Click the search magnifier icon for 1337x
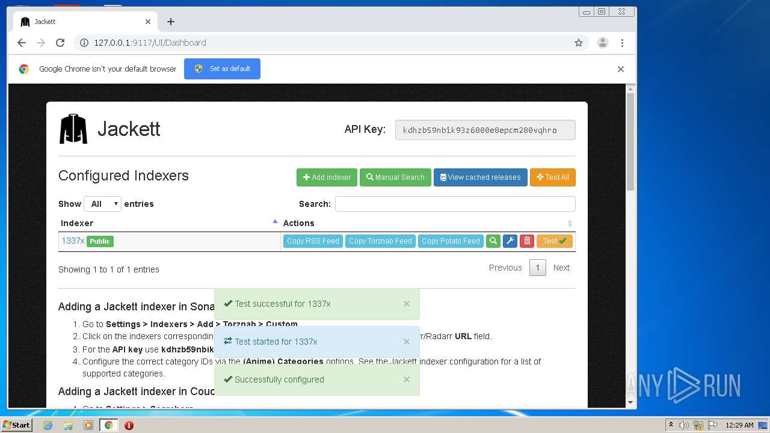 493,241
